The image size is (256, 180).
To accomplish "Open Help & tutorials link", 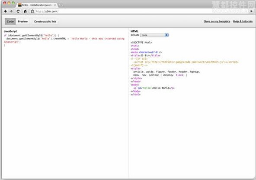I will 243,21.
